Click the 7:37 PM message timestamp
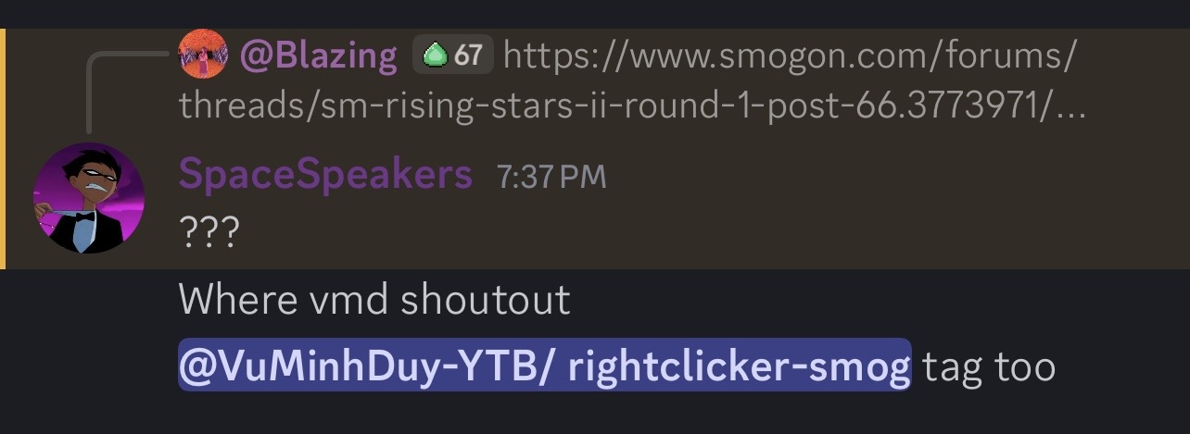Screen dimensions: 1190x434 click(551, 176)
